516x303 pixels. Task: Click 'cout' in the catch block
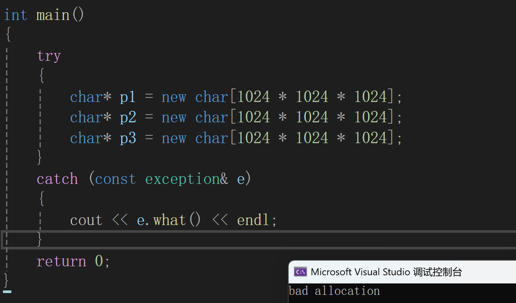[86, 220]
